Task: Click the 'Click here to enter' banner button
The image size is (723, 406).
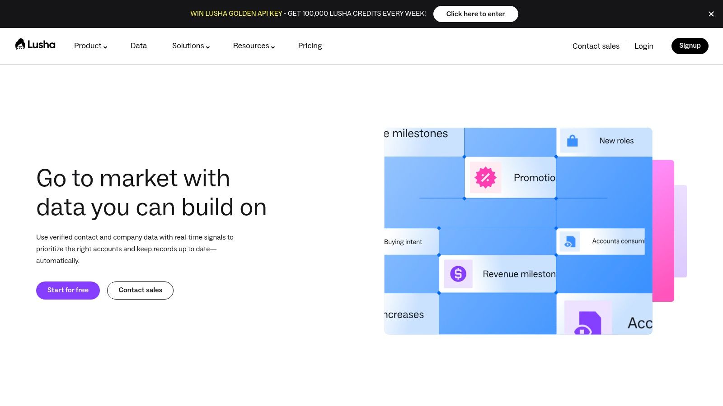Action: click(x=475, y=14)
